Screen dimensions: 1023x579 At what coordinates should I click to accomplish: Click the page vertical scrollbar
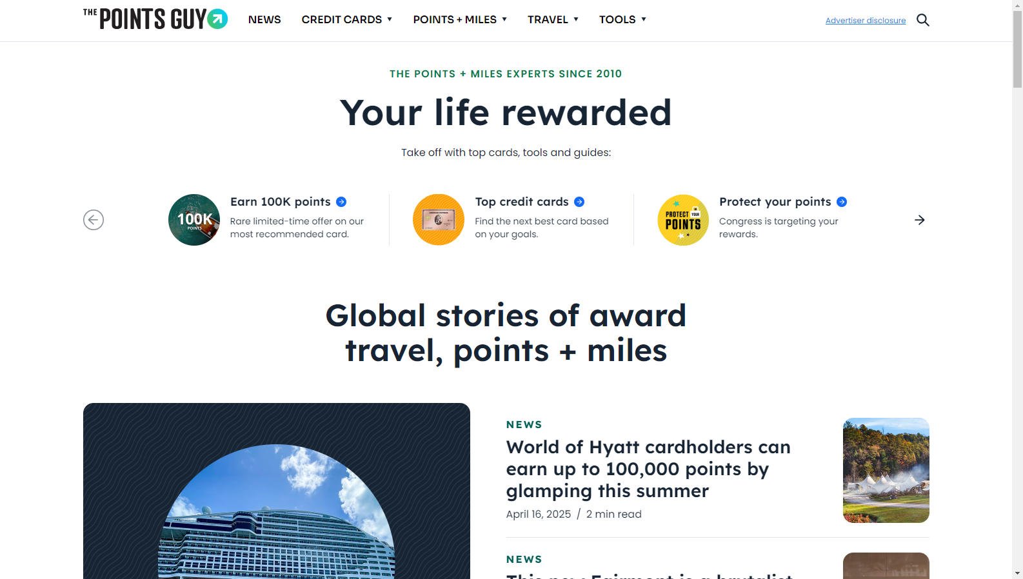[1017, 289]
